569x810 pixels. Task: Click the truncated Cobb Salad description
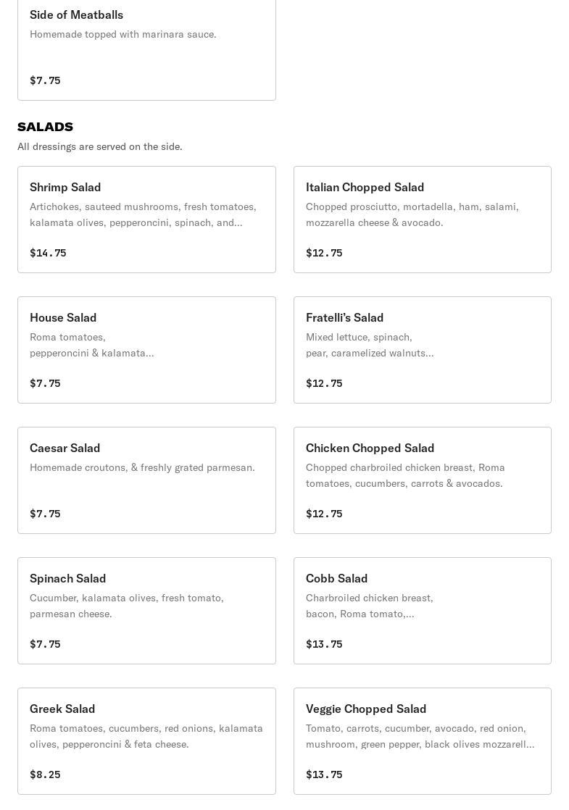pos(370,606)
